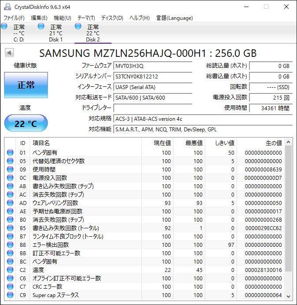
Task: Click status icon for attribute AB
Action: 10,186
